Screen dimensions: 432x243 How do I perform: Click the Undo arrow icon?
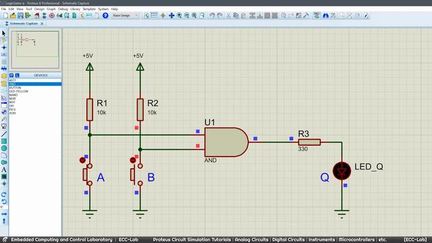[211, 16]
